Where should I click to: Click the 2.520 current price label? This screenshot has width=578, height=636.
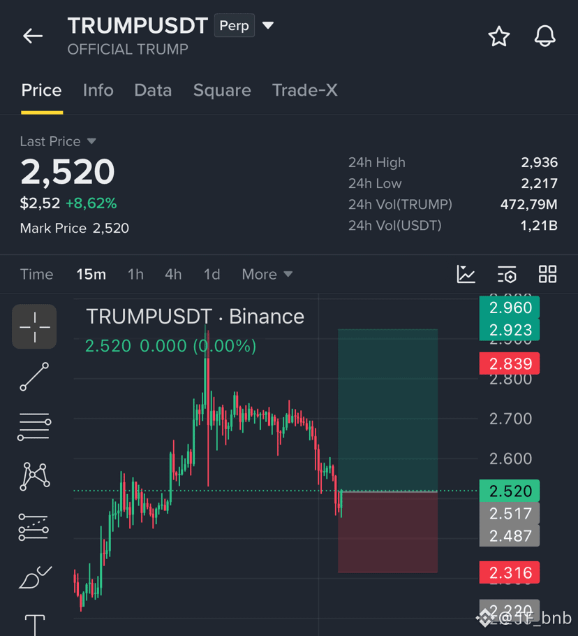tap(510, 491)
